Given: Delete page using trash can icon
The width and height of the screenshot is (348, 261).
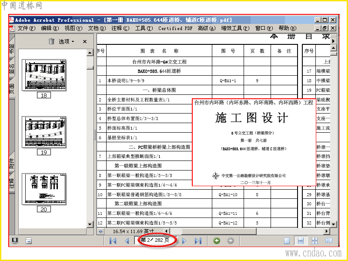Looking at the screenshot, I should [51, 41].
